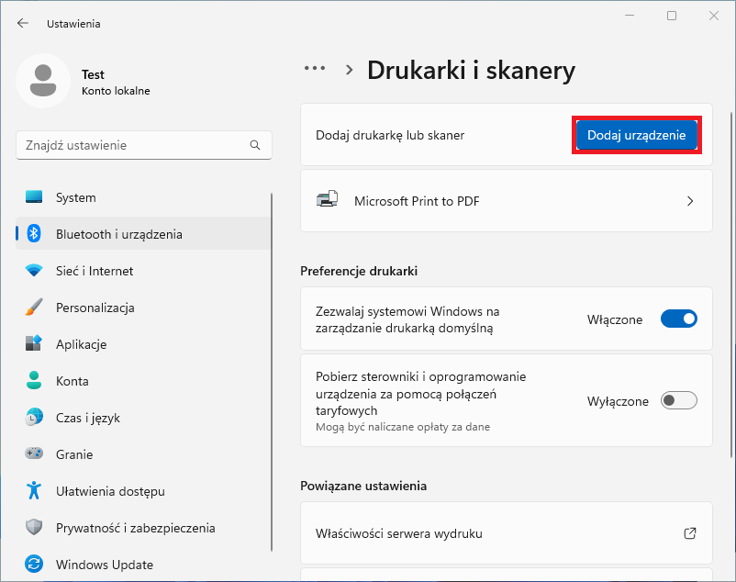
Task: Click the Microsoft Print to PDF printer icon
Action: pyautogui.click(x=328, y=199)
